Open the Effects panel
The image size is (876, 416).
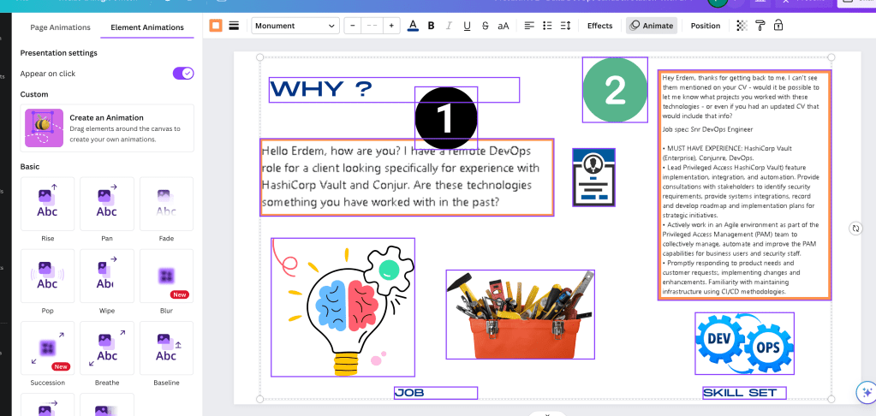pos(600,26)
